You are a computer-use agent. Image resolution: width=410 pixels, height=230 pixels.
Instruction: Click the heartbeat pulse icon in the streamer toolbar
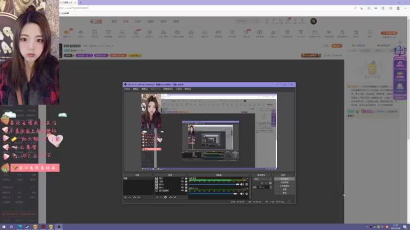pyautogui.click(x=81, y=32)
